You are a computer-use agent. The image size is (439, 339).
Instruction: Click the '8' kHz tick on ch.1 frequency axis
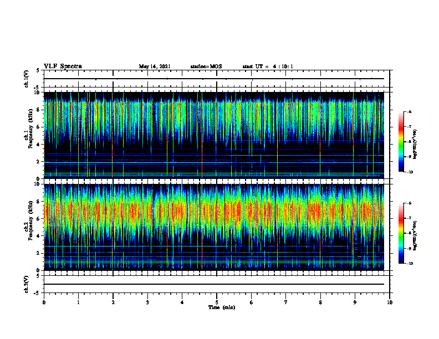pos(39,110)
